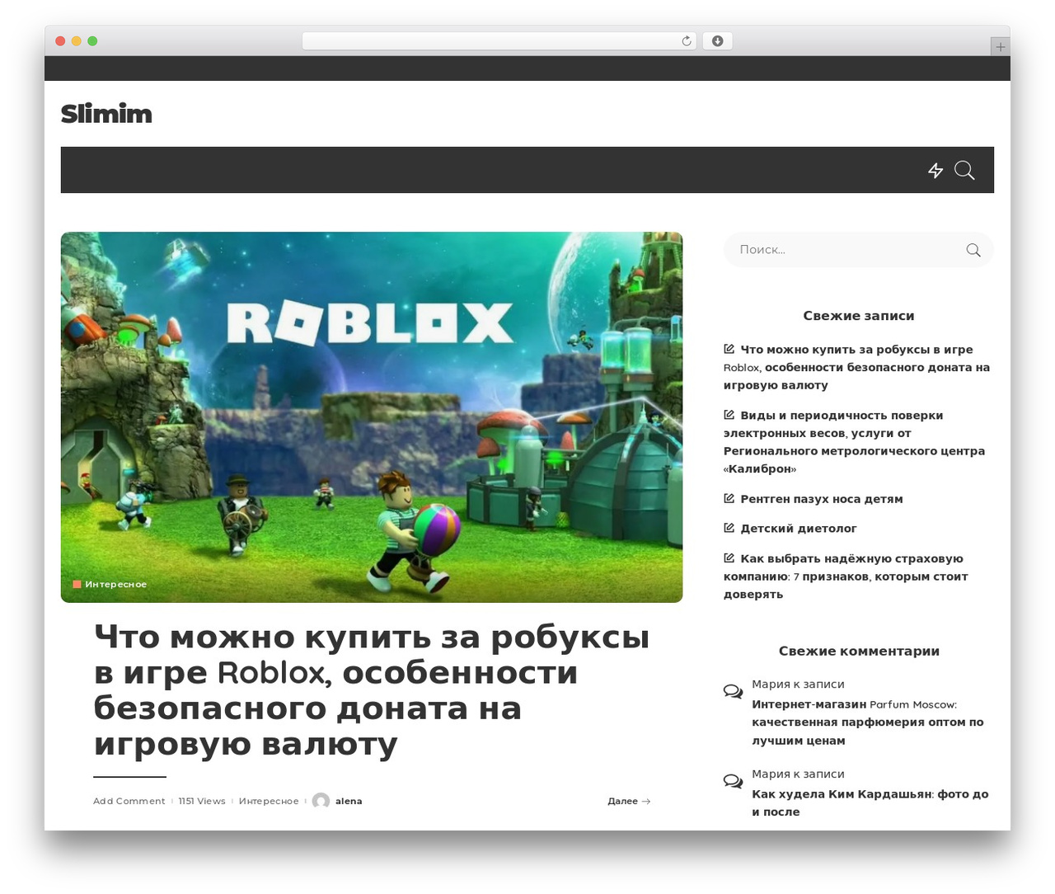1055x894 pixels.
Task: Open a new browser tab with plus
Action: point(1001,47)
